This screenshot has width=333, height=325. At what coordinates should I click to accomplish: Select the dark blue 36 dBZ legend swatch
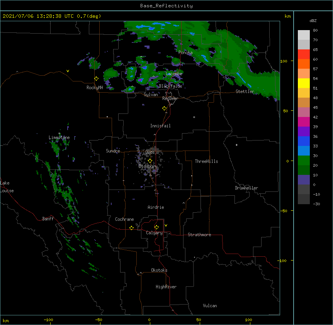304,141
